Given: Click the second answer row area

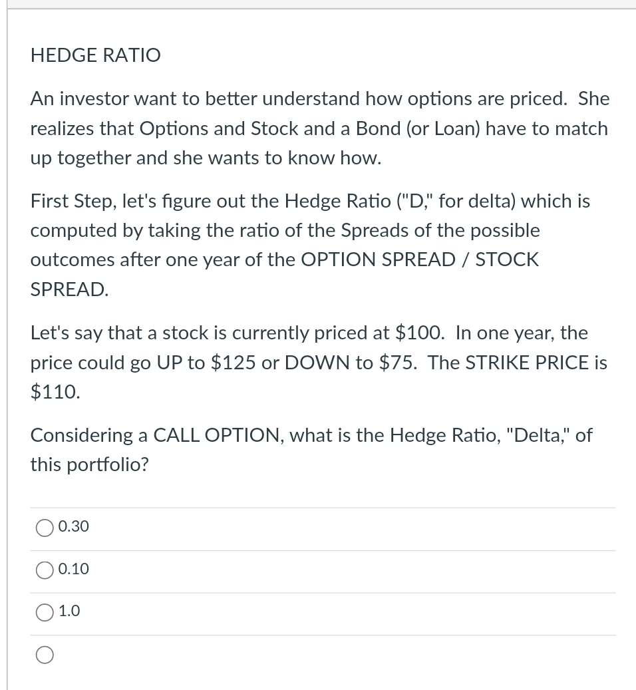Looking at the screenshot, I should pyautogui.click(x=323, y=570).
